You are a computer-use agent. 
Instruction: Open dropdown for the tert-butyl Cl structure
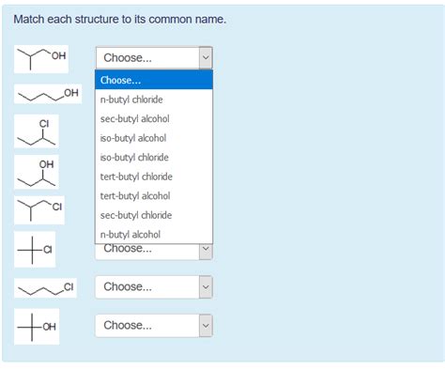(x=206, y=249)
